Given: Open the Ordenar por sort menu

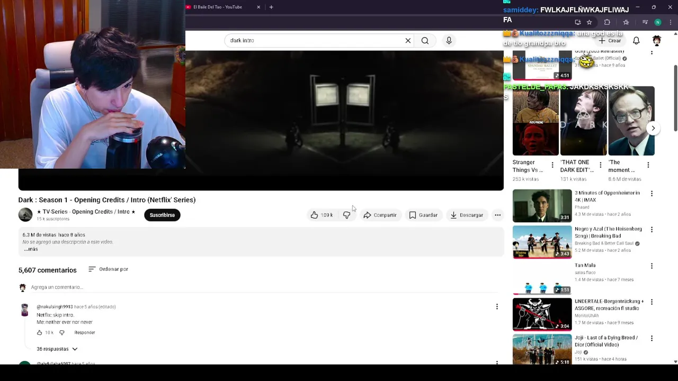Looking at the screenshot, I should [108, 269].
